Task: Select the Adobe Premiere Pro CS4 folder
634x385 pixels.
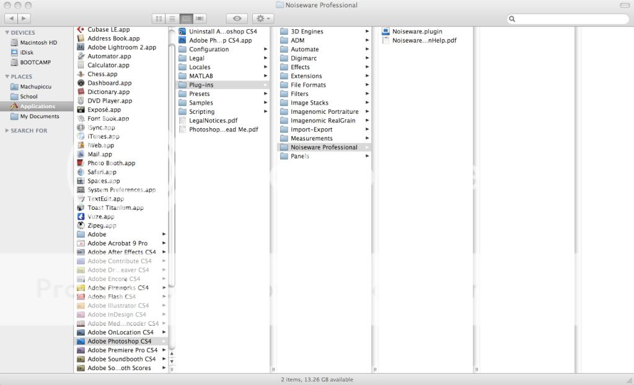Action: pos(121,350)
